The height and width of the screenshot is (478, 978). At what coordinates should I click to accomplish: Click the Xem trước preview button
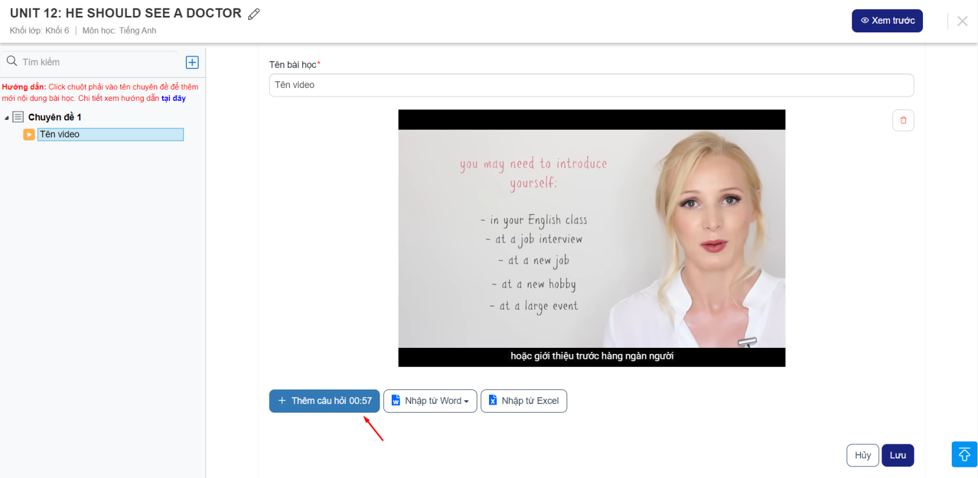[887, 21]
